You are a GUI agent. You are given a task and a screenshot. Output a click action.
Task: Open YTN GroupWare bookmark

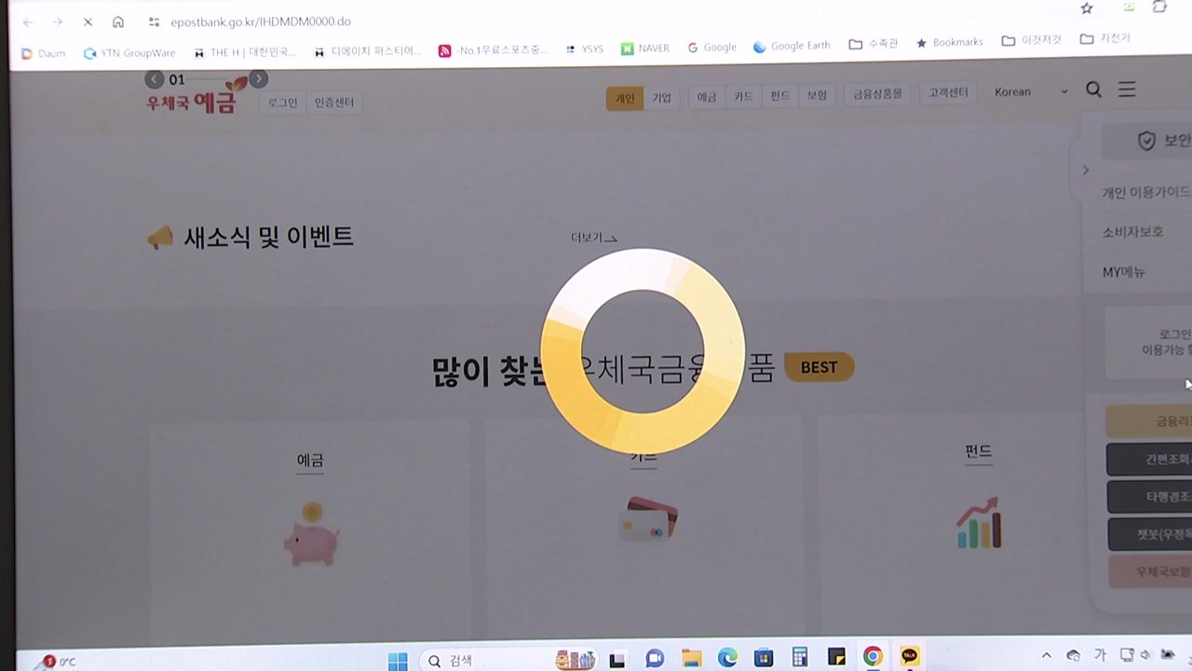pyautogui.click(x=129, y=53)
